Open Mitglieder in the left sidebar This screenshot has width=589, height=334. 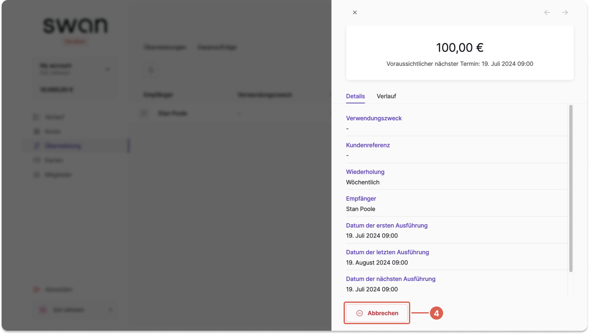point(76,175)
